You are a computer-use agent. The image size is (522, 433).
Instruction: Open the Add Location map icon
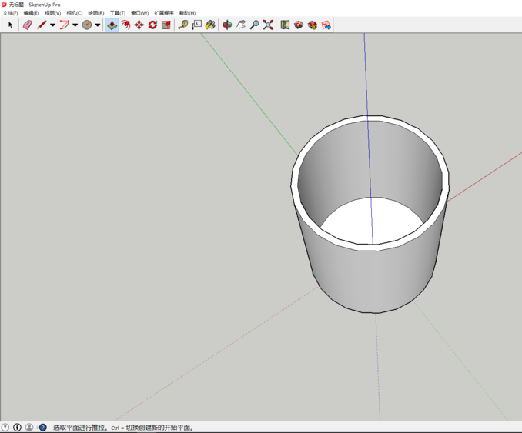pyautogui.click(x=285, y=25)
